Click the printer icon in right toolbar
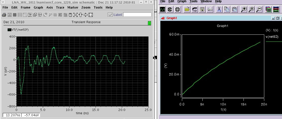The width and height of the screenshot is (282, 119). point(210,9)
